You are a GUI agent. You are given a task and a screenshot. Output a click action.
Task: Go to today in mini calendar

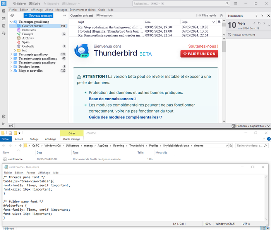(x=259, y=23)
